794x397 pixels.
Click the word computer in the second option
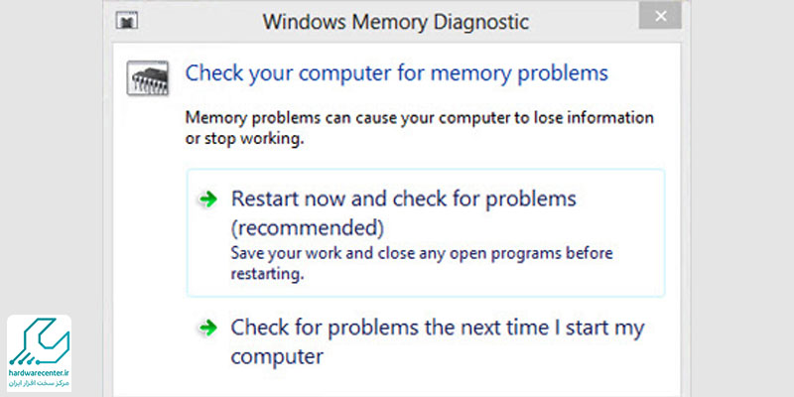tap(277, 357)
